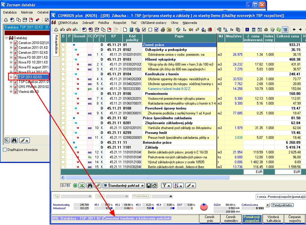Open the Rozpočet menu

(x=120, y=23)
